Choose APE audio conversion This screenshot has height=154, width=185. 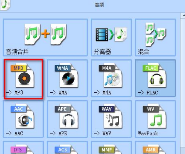(x=67, y=119)
